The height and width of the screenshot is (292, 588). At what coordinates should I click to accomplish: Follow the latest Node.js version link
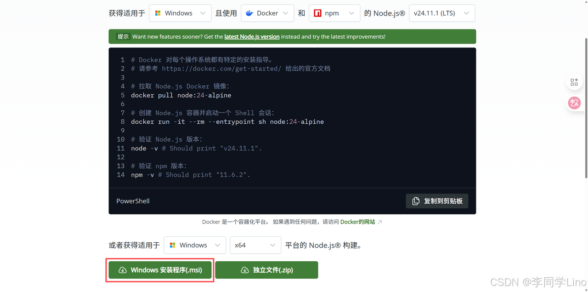coord(251,36)
